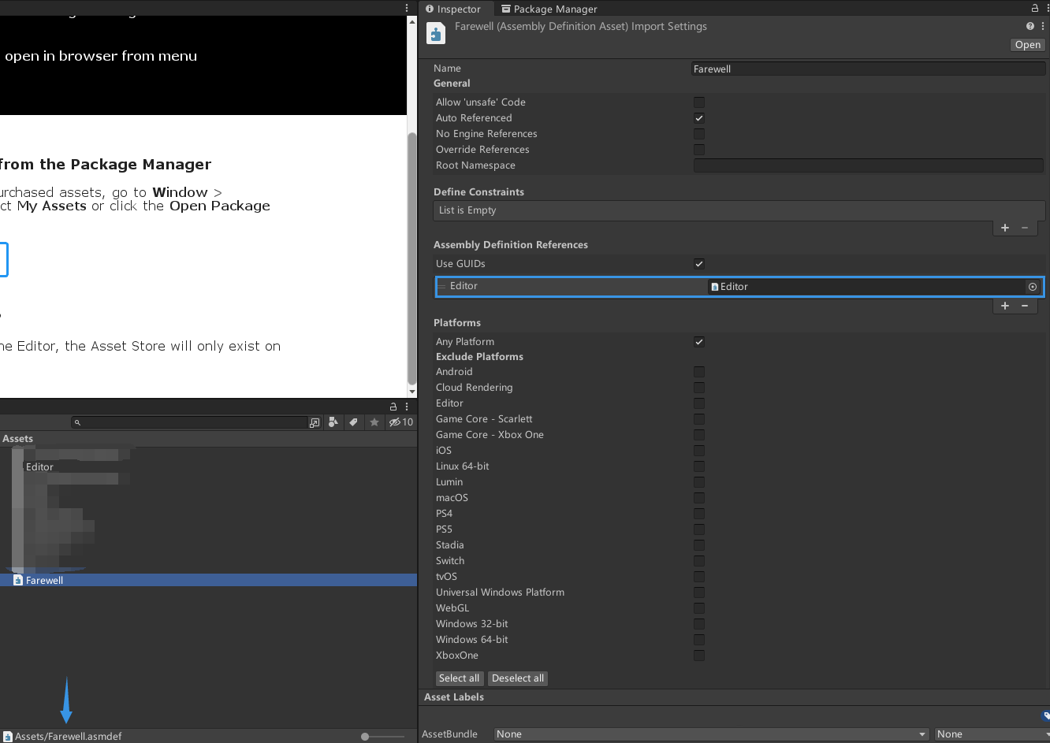The height and width of the screenshot is (743, 1050).
Task: Check the iOS exclude checkbox
Action: point(699,451)
